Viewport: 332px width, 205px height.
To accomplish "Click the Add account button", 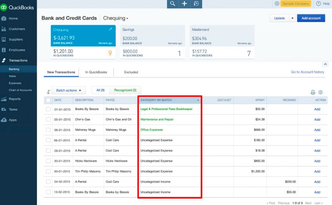I will point(311,18).
